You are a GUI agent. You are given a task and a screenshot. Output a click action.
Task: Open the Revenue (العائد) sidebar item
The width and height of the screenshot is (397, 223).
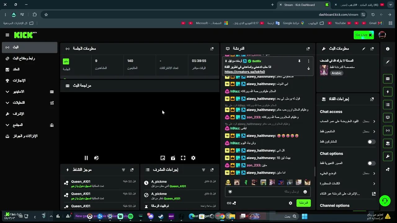coord(29,69)
